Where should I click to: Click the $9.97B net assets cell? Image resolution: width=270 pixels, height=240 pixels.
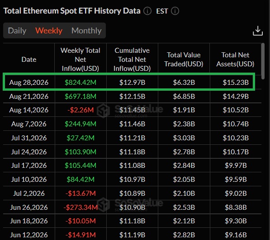[x=236, y=166]
